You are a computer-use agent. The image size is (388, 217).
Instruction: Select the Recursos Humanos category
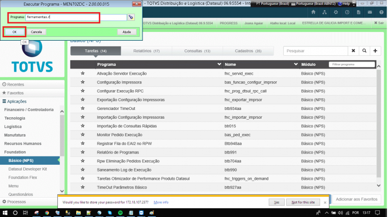point(23,143)
